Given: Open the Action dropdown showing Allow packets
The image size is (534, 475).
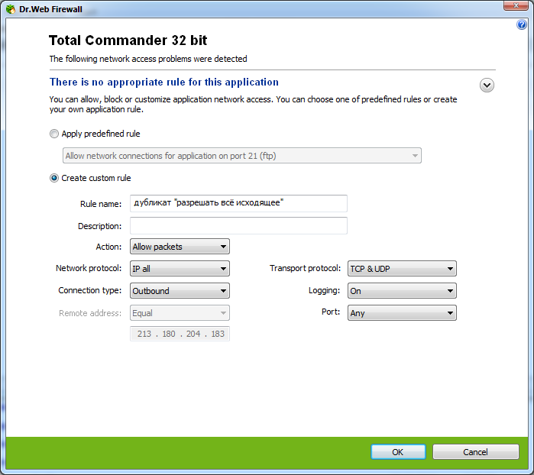Looking at the screenshot, I should (180, 247).
